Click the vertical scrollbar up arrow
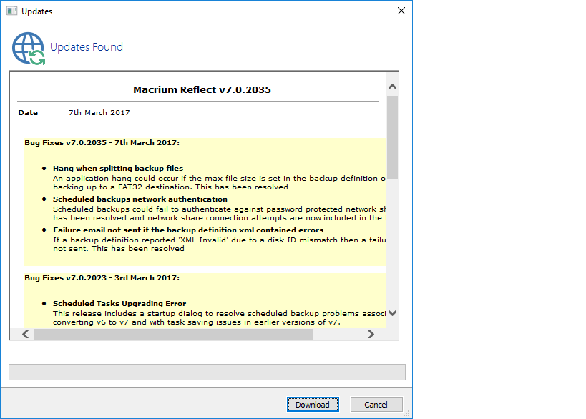This screenshot has width=586, height=419. pyautogui.click(x=392, y=87)
